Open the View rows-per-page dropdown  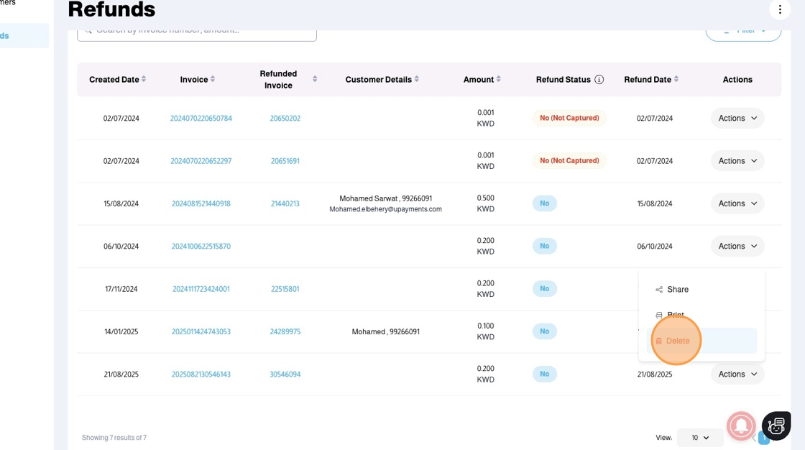click(699, 437)
